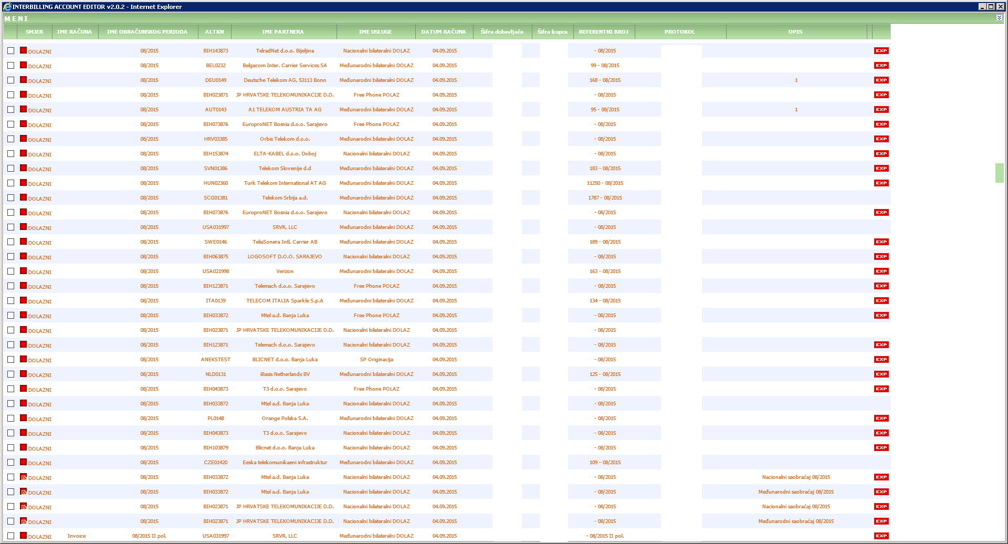Select the checkbox for the iBasis Netherlands row

[x=10, y=374]
